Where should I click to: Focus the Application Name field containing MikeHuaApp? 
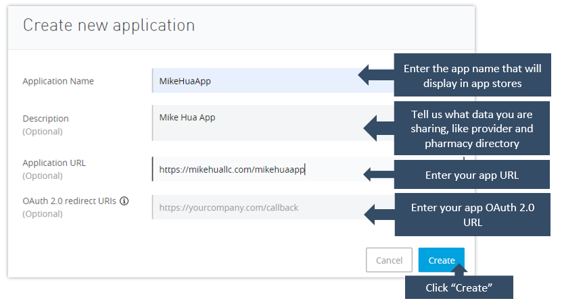[257, 81]
